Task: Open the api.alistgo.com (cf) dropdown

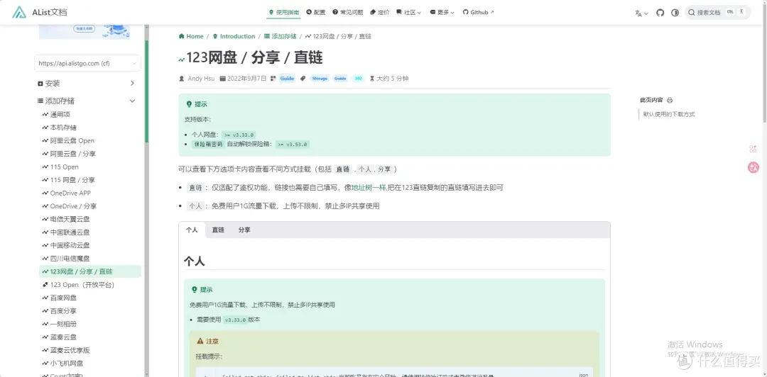Action: 87,63
